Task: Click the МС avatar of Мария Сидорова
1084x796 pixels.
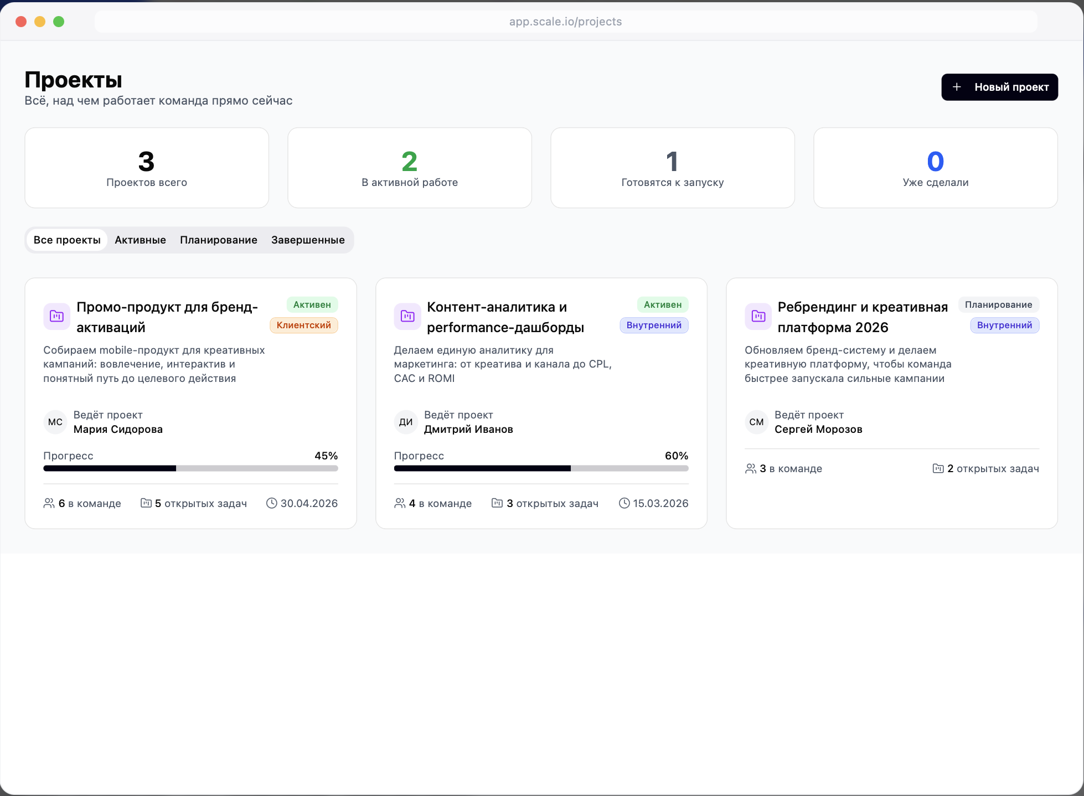Action: (x=55, y=422)
